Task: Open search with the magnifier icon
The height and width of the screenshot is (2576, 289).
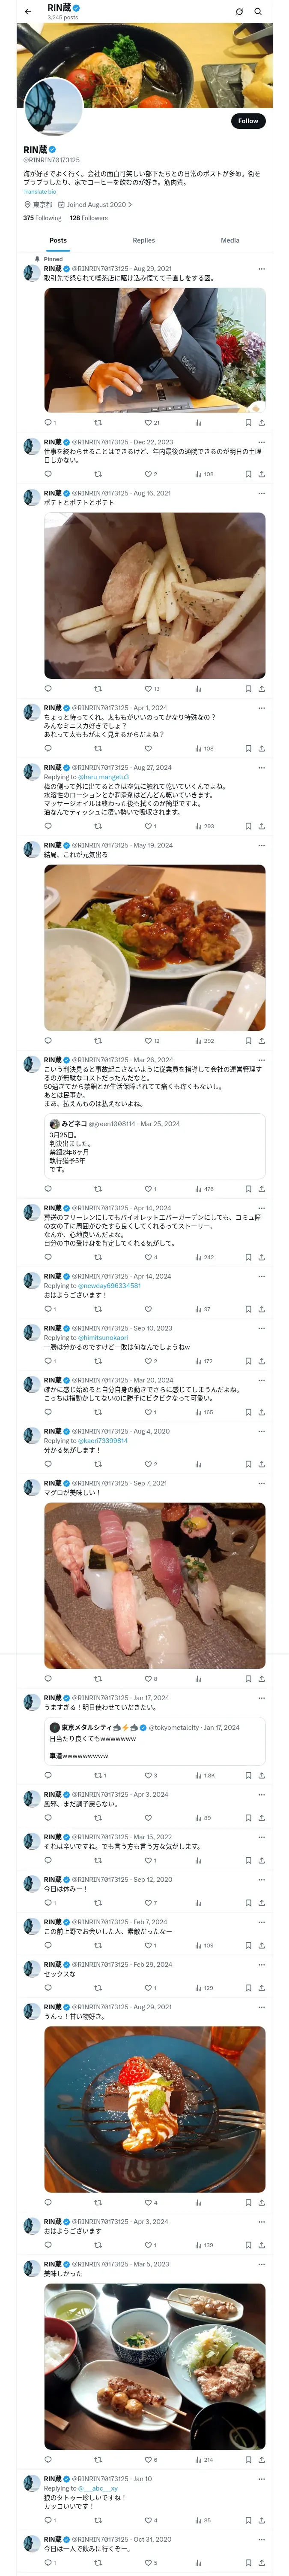Action: point(258,11)
